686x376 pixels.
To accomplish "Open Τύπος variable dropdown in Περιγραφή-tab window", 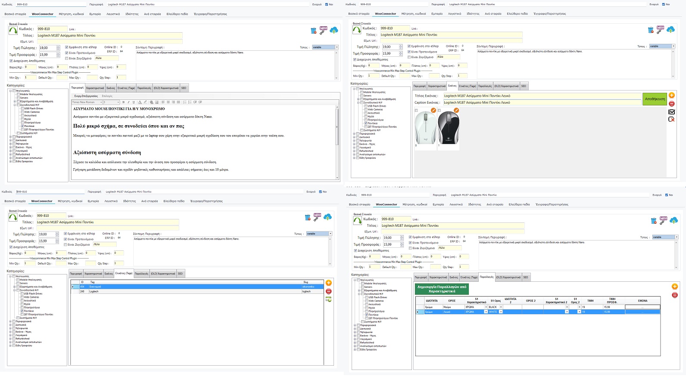I will (337, 47).
